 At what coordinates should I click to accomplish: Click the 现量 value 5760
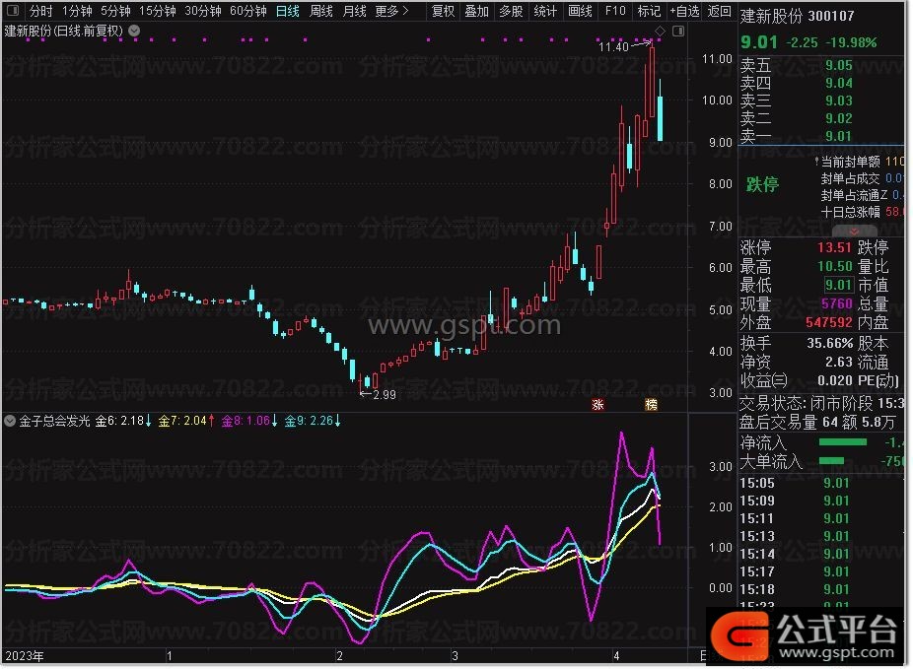click(837, 303)
